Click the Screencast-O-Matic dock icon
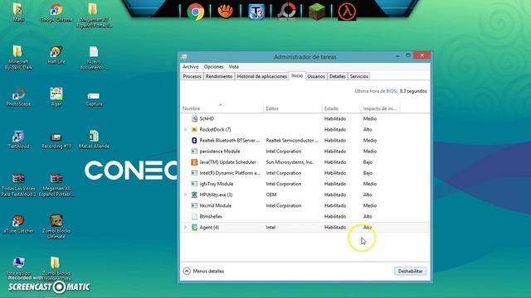The height and width of the screenshot is (298, 531). (x=286, y=12)
